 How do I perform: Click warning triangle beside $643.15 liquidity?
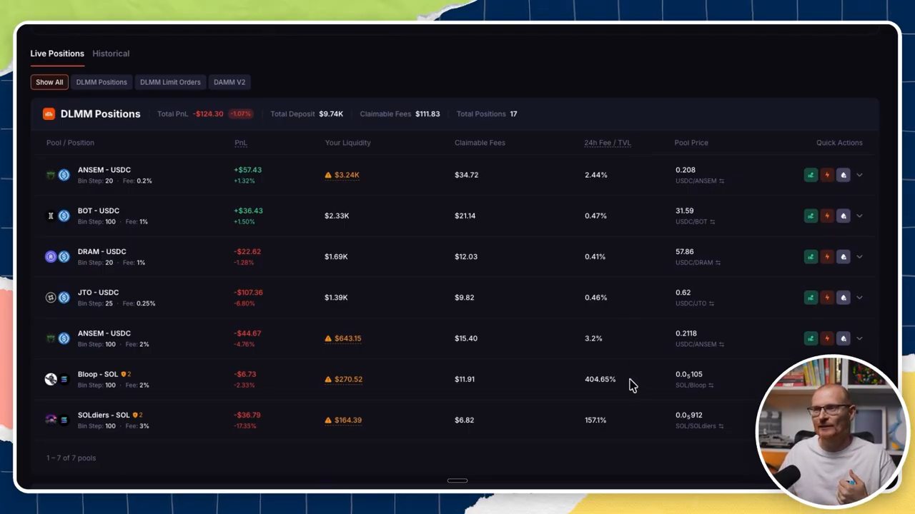[328, 338]
